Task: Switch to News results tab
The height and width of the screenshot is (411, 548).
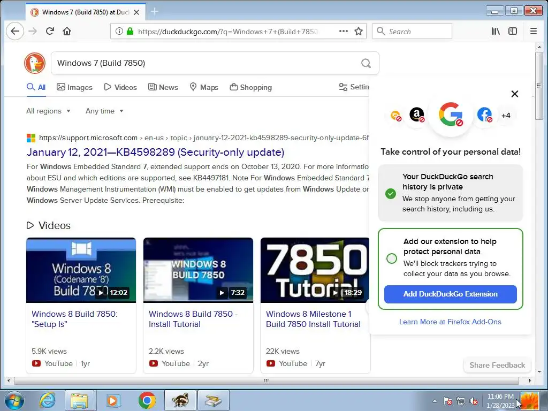Action: [x=163, y=87]
